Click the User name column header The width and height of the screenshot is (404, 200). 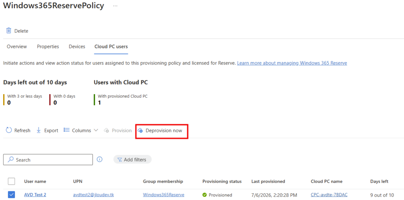[x=35, y=181]
